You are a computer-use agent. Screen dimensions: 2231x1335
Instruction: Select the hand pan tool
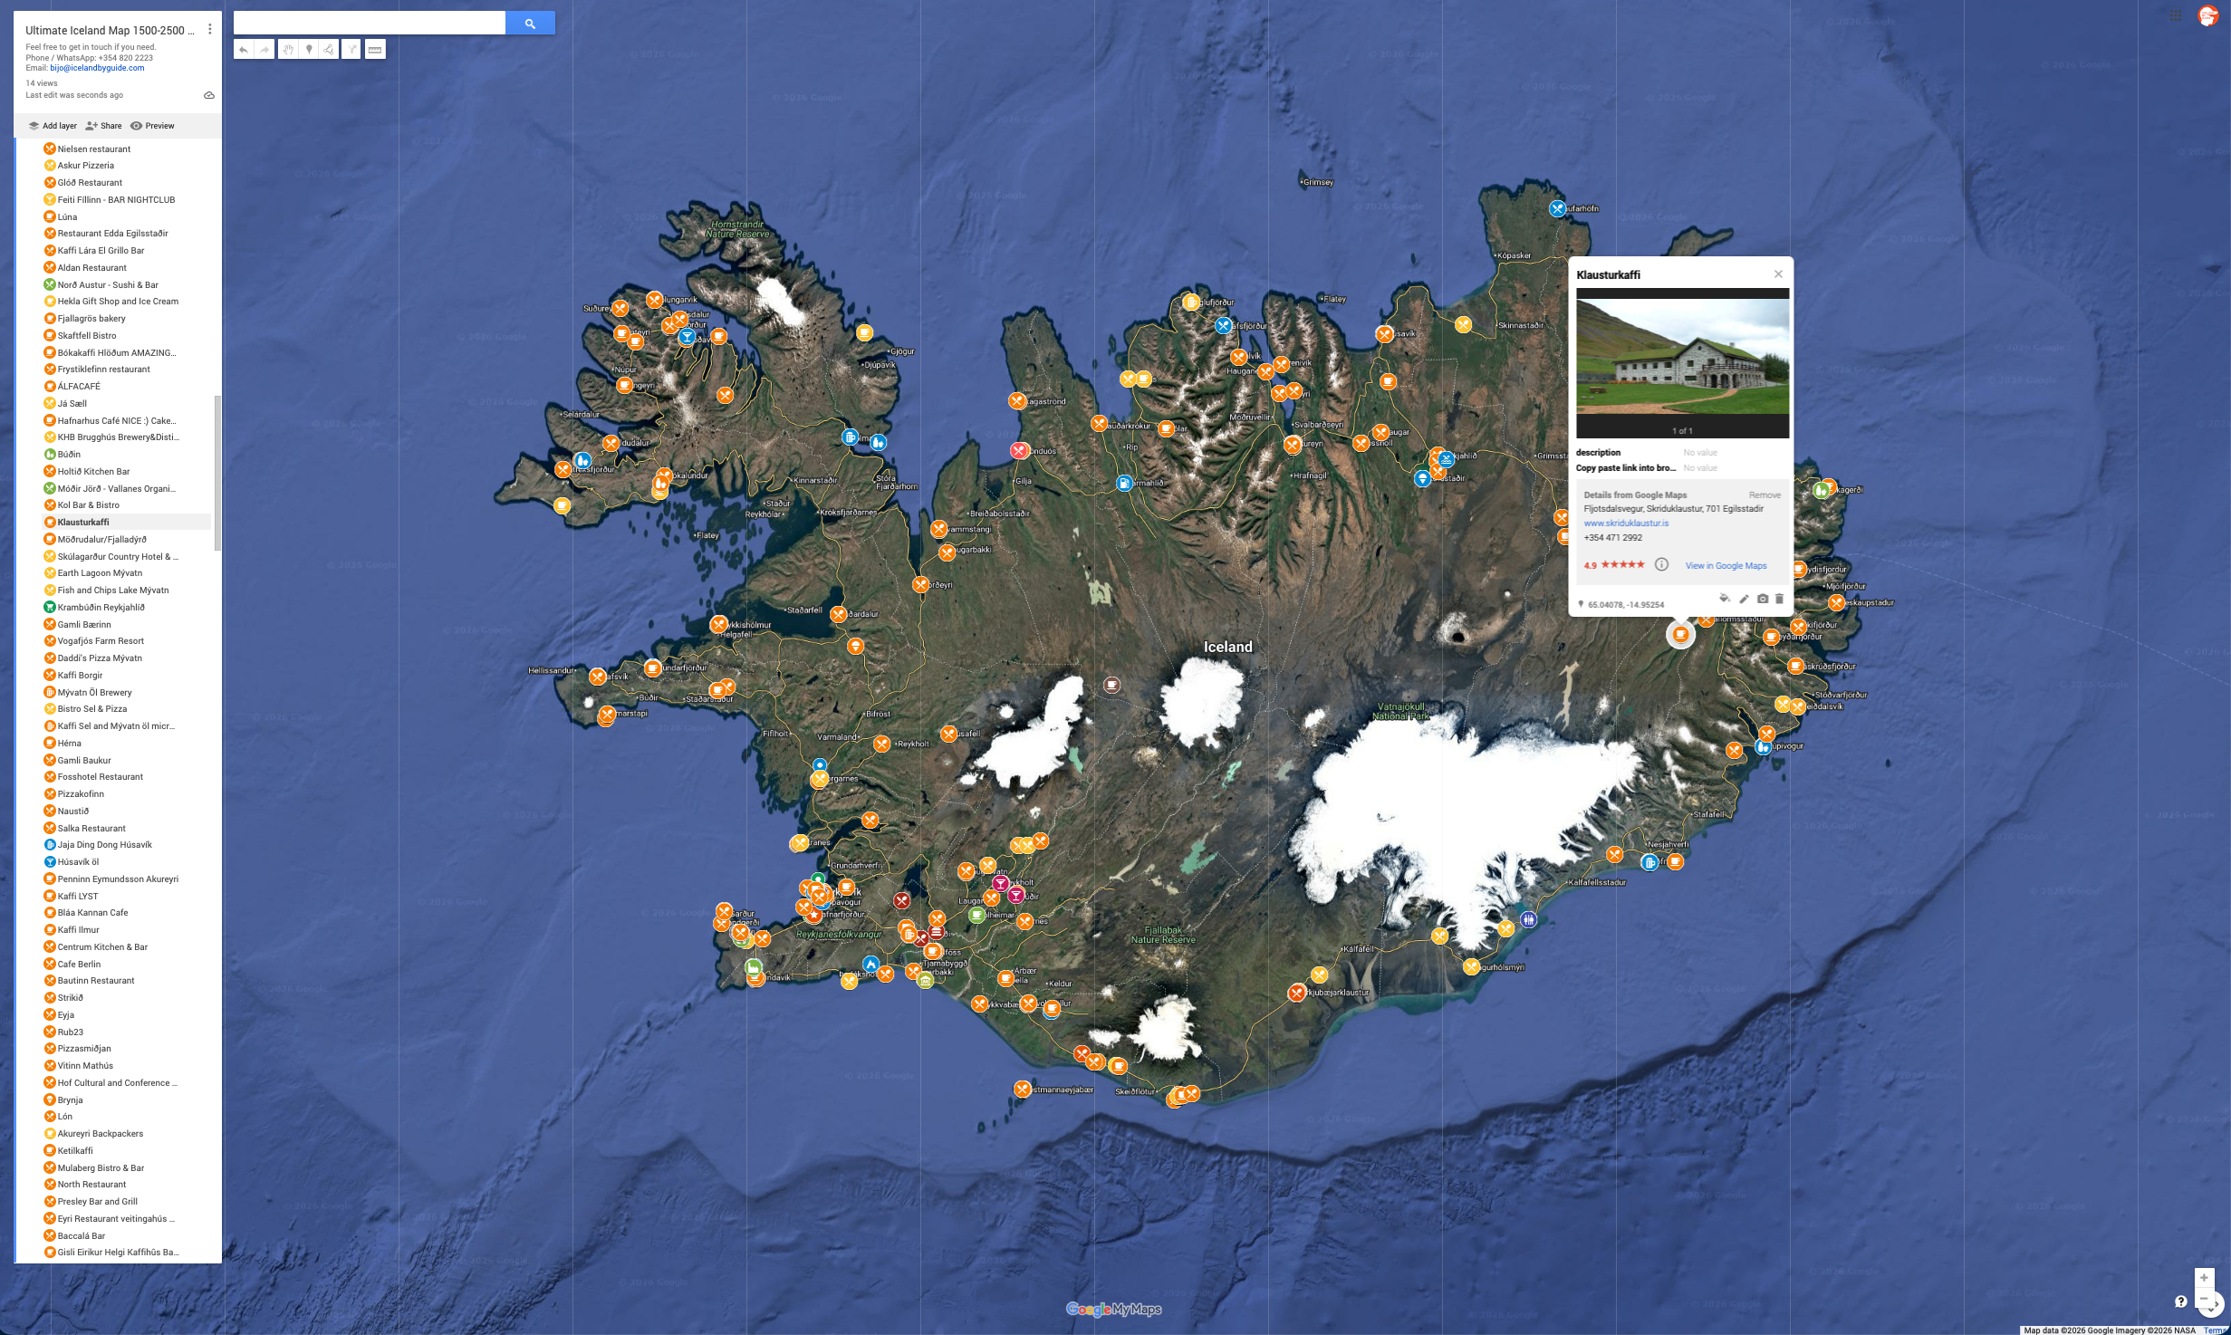[x=288, y=50]
